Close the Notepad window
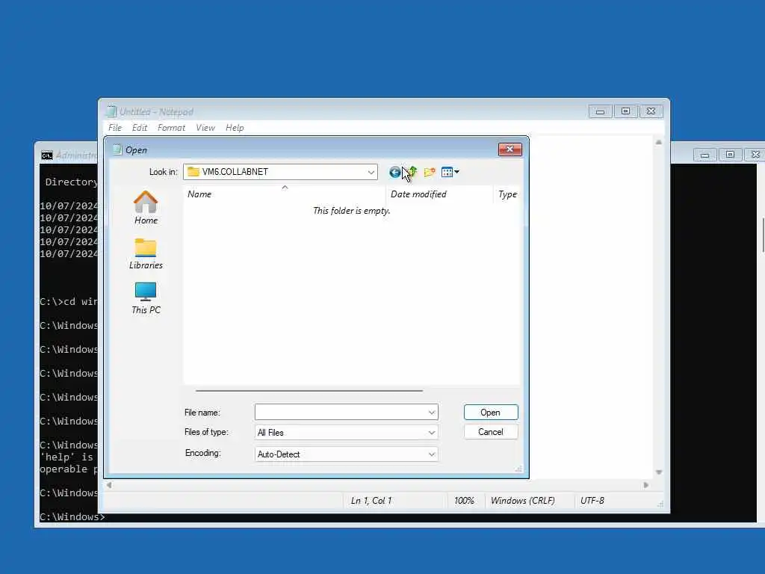This screenshot has height=574, width=765. (651, 111)
